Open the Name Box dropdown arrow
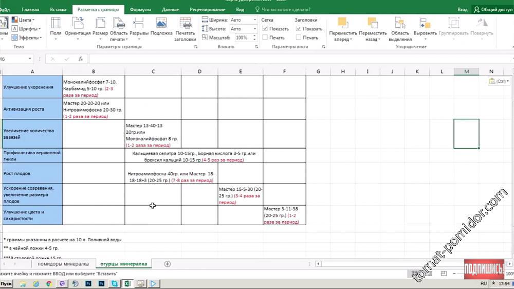 click(x=30, y=59)
